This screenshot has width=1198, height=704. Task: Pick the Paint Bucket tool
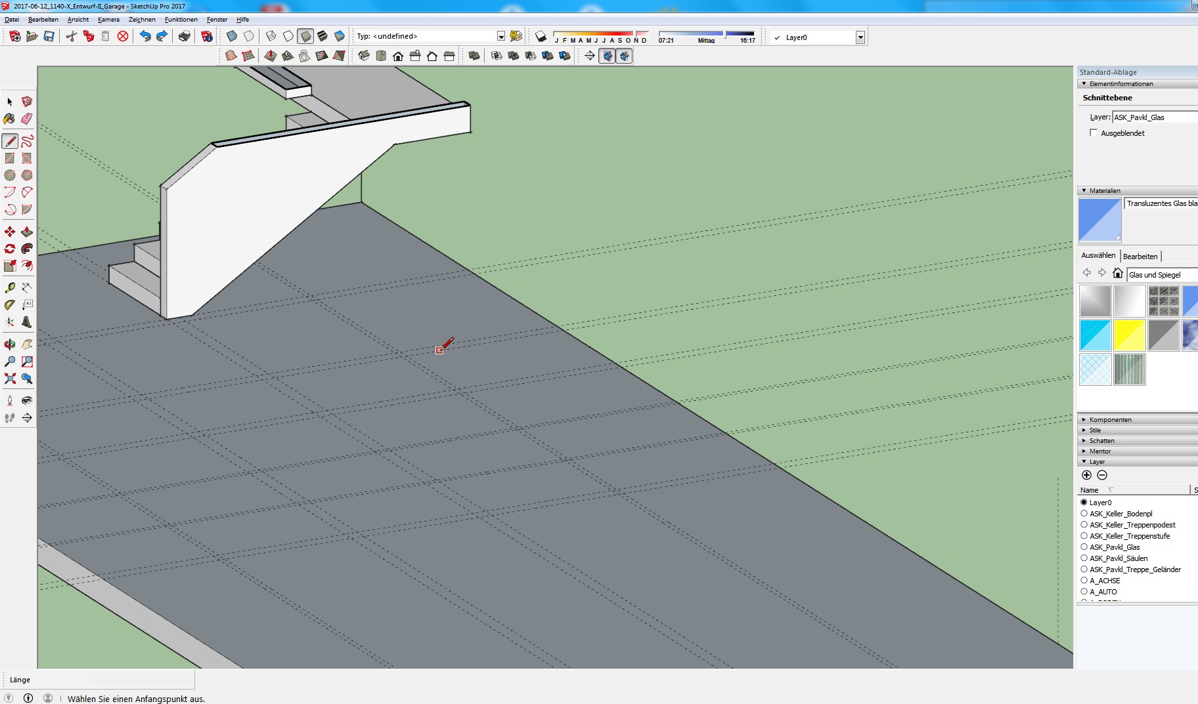pyautogui.click(x=9, y=119)
